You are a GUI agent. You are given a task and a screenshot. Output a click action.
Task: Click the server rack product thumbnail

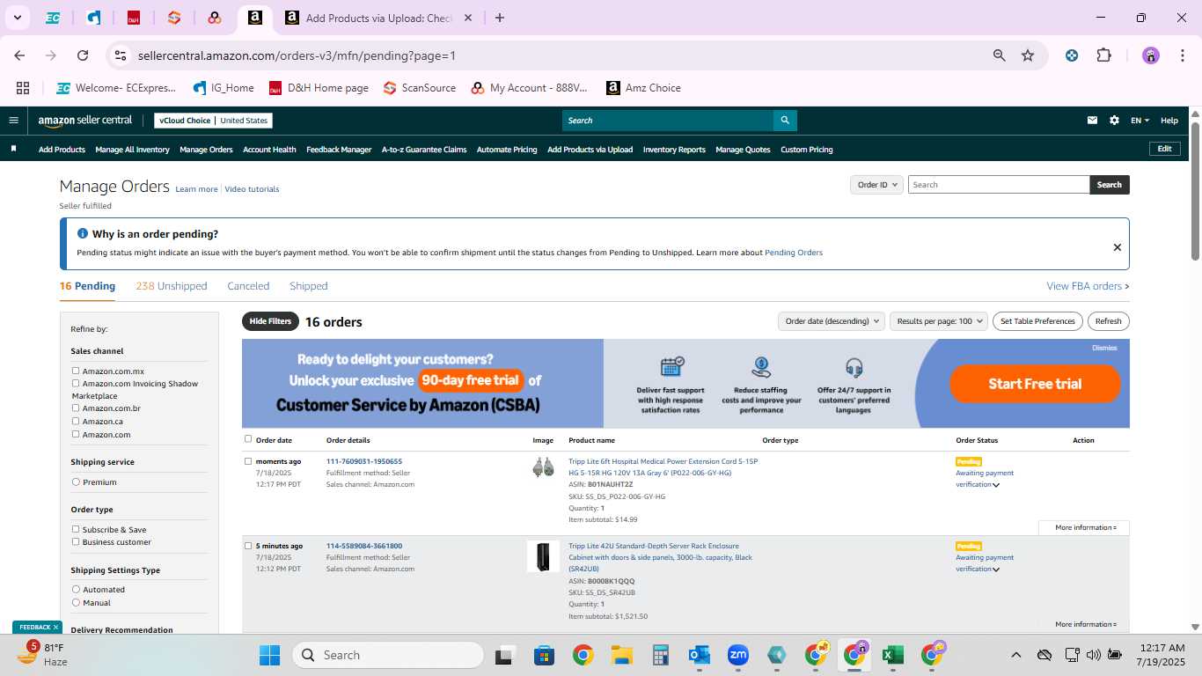click(543, 556)
